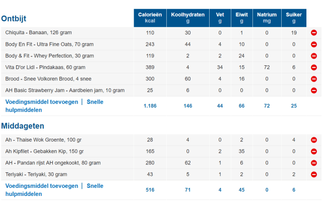
Task: Remove the Snee Volkoren Brood entry
Action: tap(313, 79)
